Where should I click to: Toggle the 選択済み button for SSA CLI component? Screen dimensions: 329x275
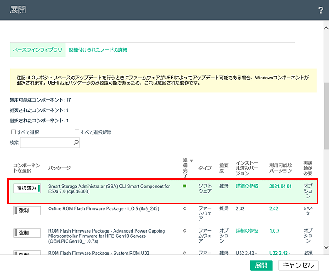point(27,188)
